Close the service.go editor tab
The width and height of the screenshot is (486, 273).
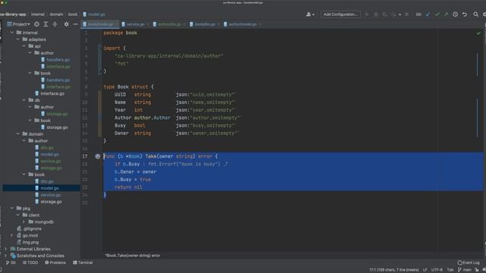coord(148,24)
